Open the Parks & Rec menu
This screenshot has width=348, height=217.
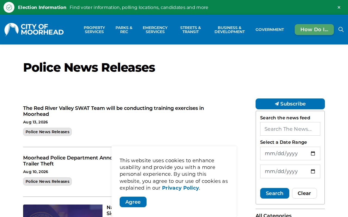124,30
